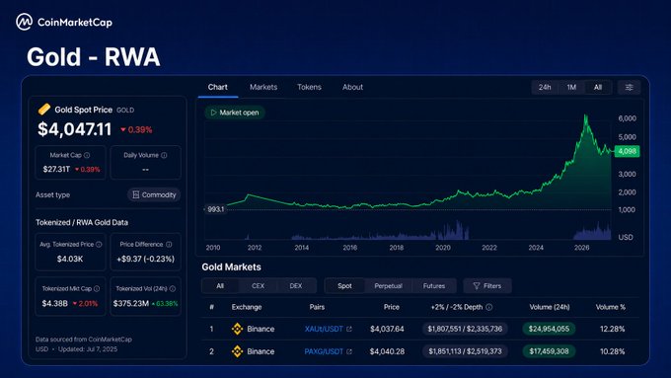671x378 pixels.
Task: Click the $4,037.64 price in row 1
Action: tap(387, 329)
